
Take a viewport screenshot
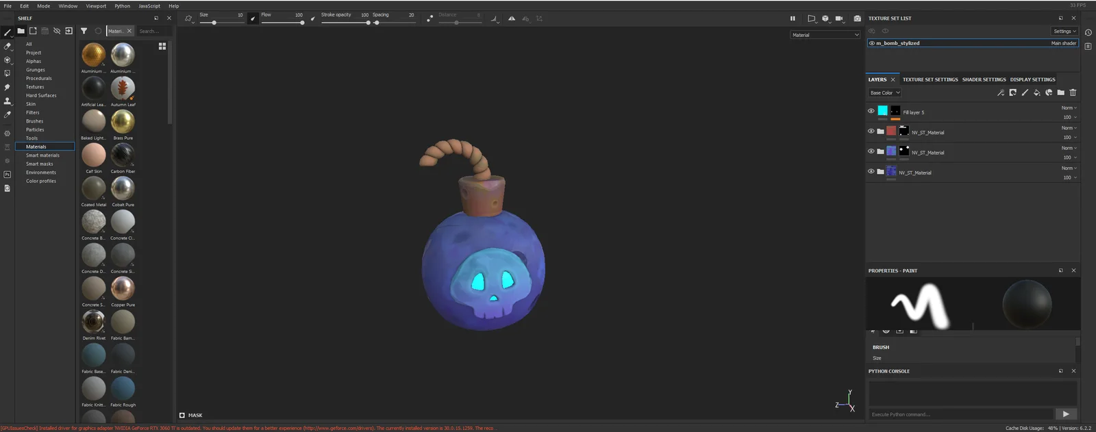pos(857,18)
